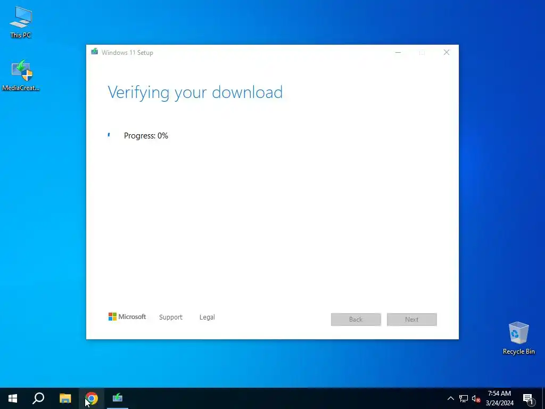The height and width of the screenshot is (409, 545).
Task: Minimize the Windows 11 Setup window
Action: [398, 53]
